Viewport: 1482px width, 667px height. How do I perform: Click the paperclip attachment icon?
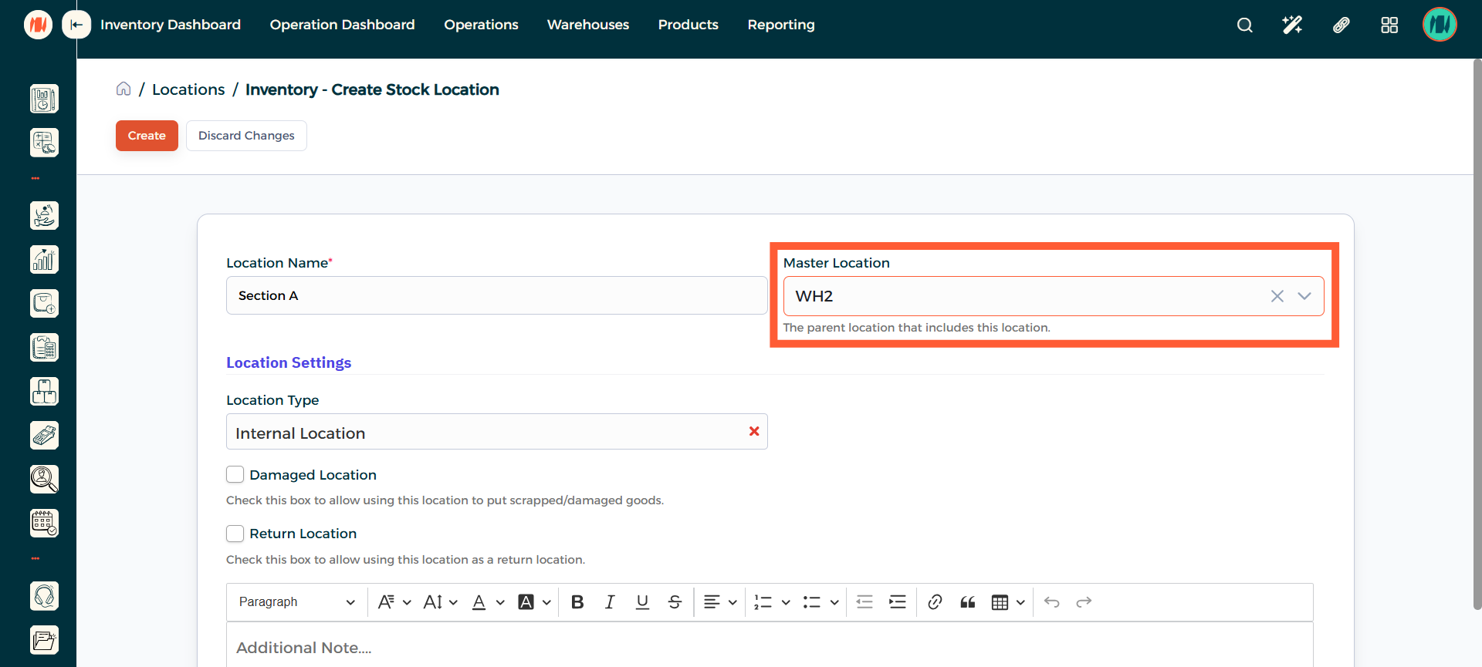(x=1341, y=25)
